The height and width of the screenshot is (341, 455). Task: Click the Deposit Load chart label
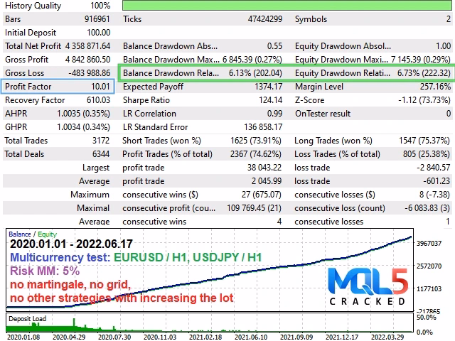click(28, 319)
